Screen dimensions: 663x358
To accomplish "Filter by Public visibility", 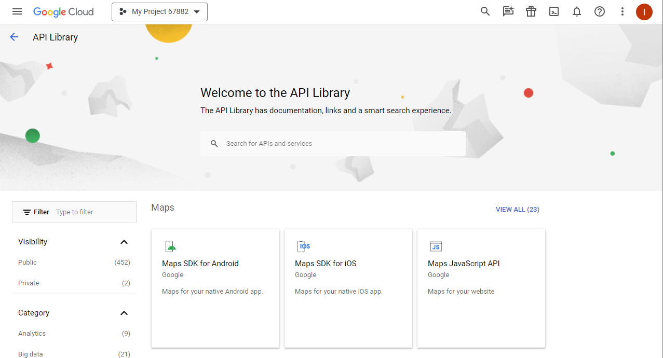I will point(28,263).
